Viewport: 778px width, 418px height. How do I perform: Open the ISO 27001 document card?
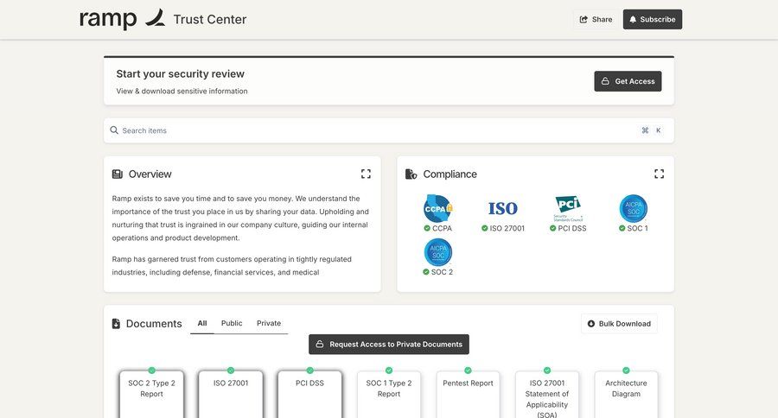click(x=231, y=394)
